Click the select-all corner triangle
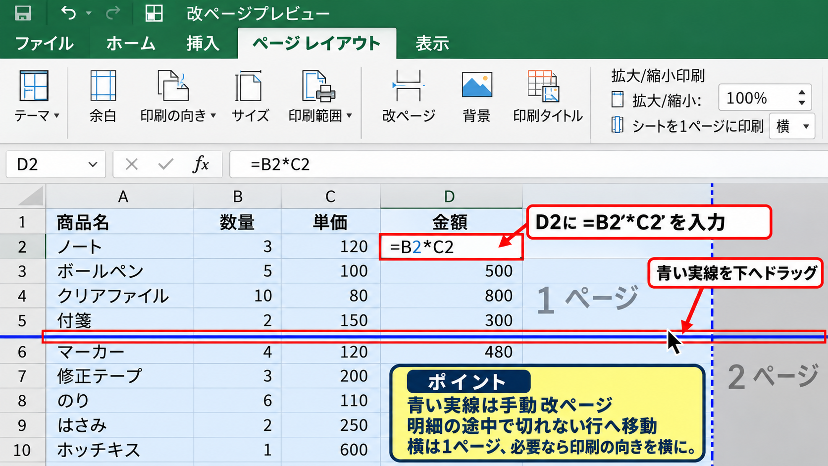 [x=31, y=197]
